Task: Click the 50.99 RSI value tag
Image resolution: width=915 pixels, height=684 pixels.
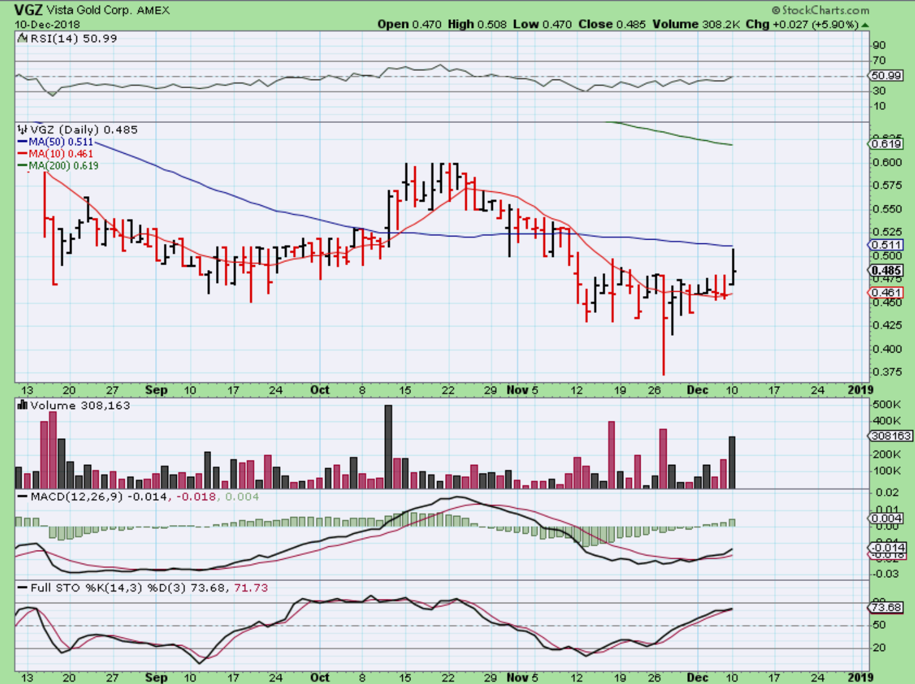Action: click(x=886, y=76)
